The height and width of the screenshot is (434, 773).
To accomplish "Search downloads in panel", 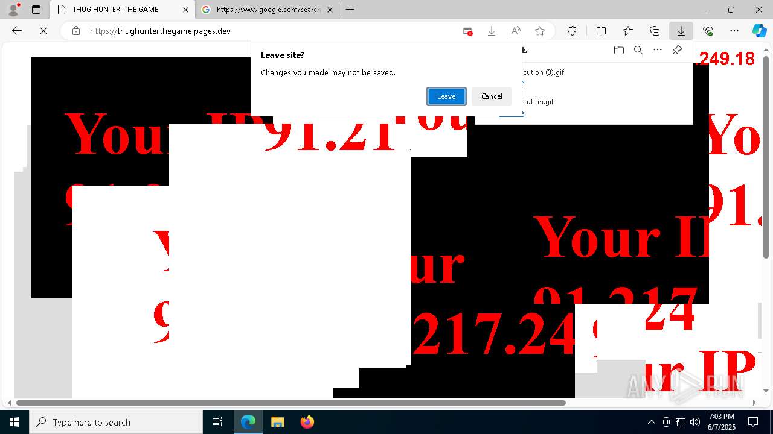I will tap(638, 50).
